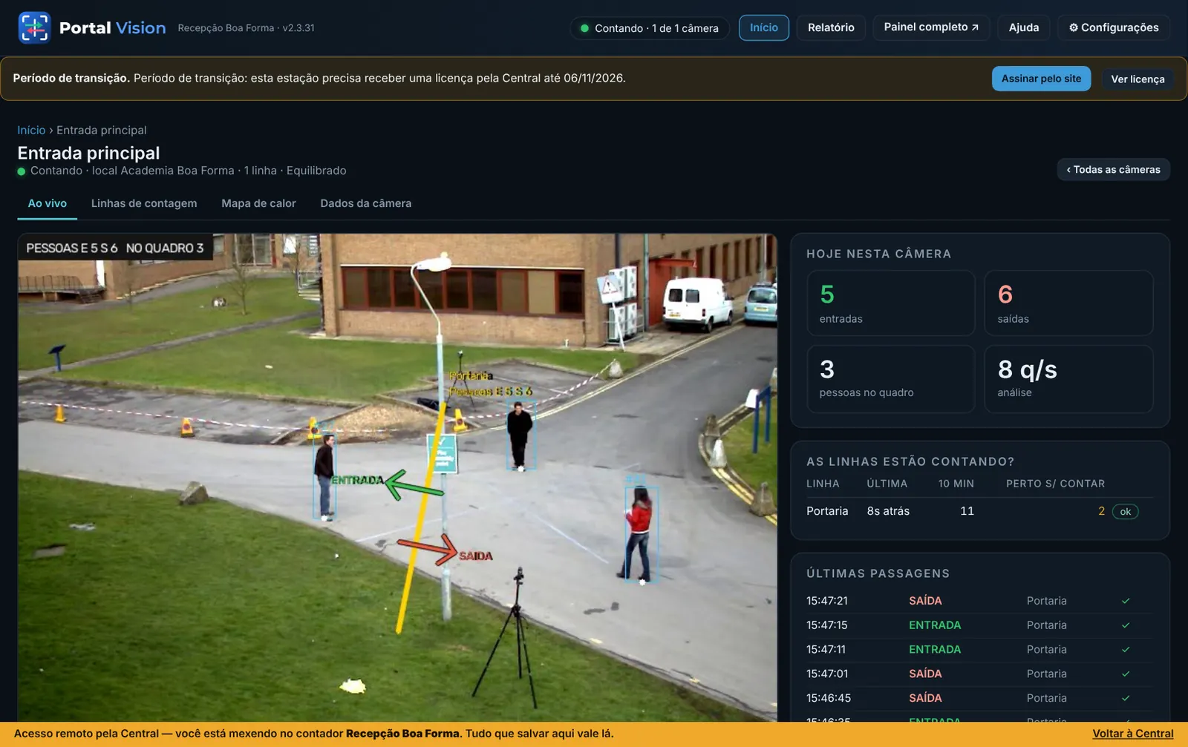
Task: Click the Ver licença button
Action: pyautogui.click(x=1137, y=79)
